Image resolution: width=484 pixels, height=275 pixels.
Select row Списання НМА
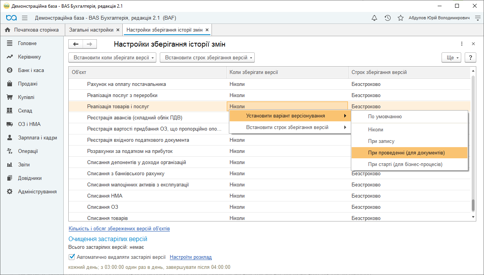269,196
